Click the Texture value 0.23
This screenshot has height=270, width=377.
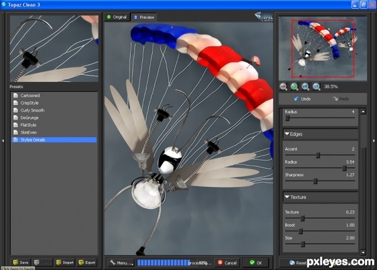click(350, 212)
